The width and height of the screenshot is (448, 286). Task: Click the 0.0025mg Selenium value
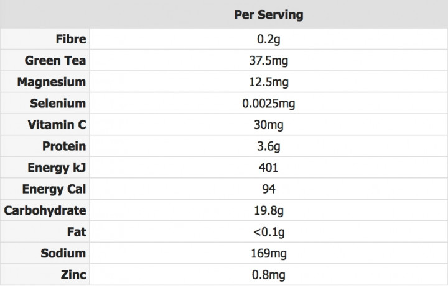269,104
